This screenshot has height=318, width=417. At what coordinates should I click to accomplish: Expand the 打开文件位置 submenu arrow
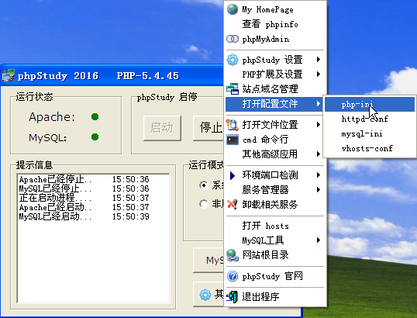point(319,125)
